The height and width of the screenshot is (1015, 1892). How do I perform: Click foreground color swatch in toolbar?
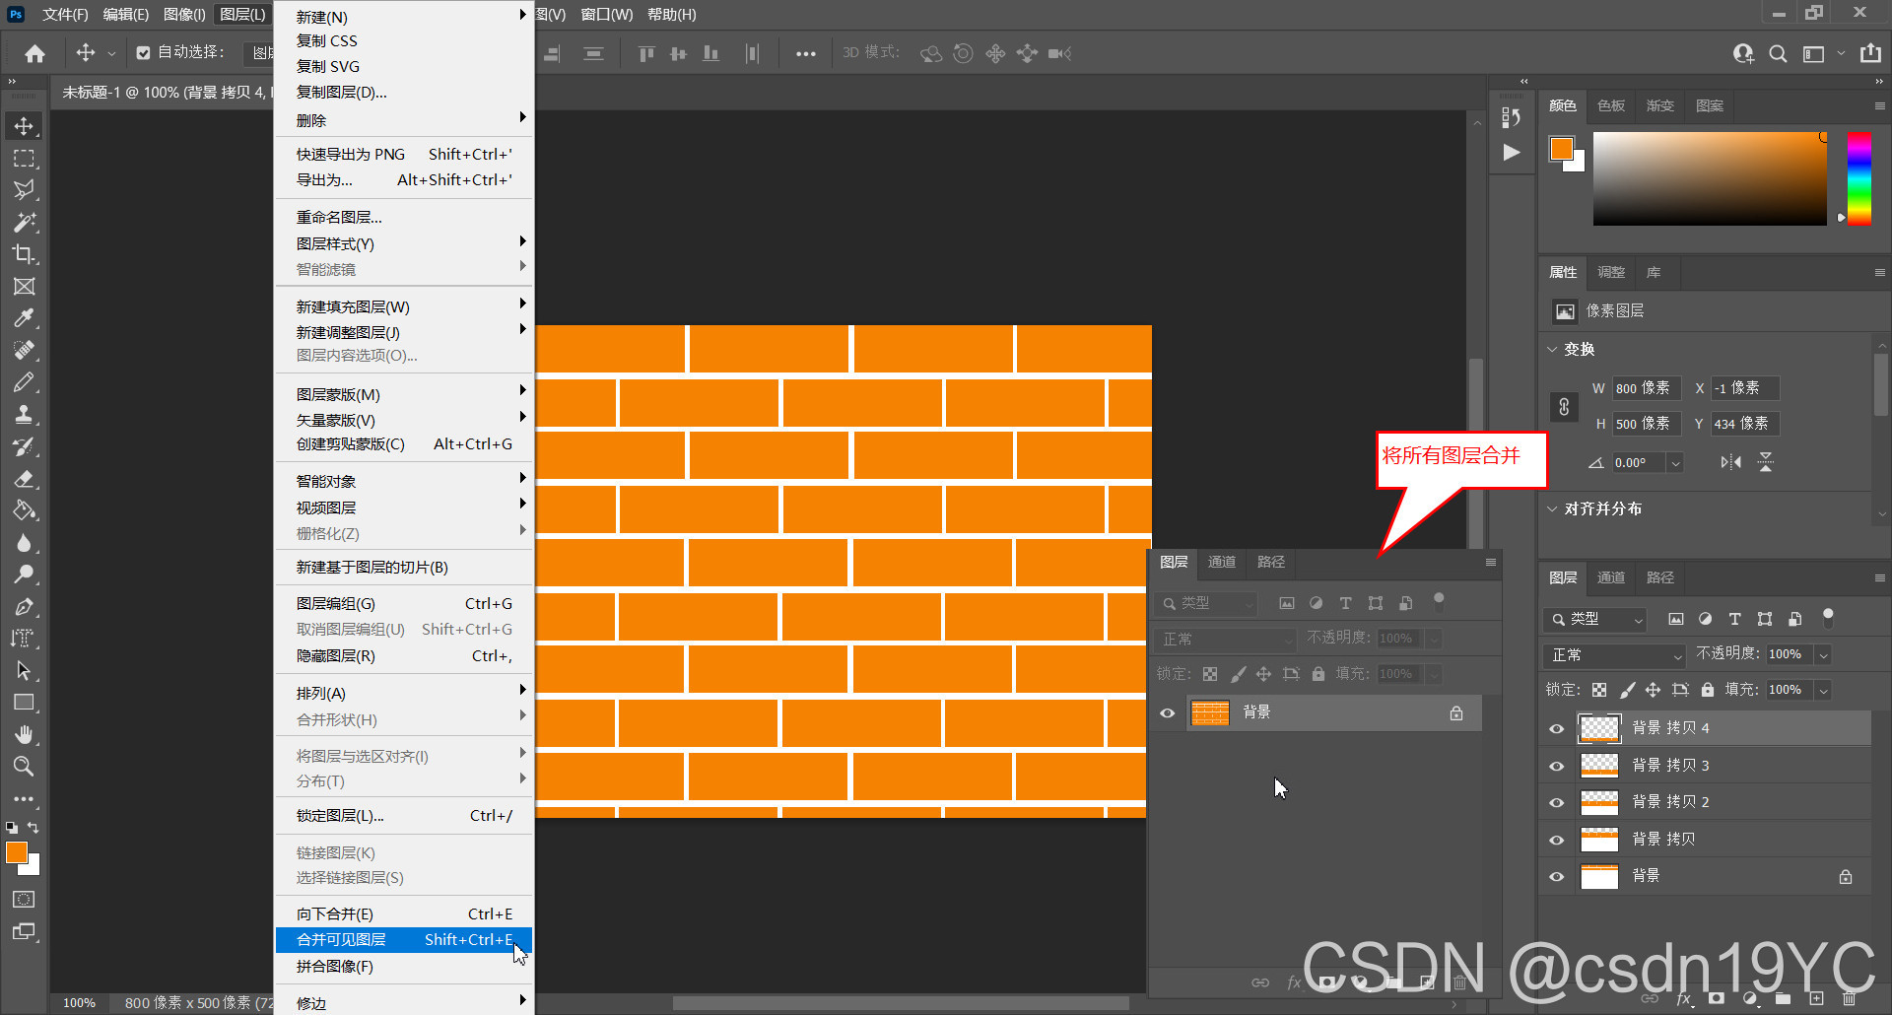(x=17, y=853)
